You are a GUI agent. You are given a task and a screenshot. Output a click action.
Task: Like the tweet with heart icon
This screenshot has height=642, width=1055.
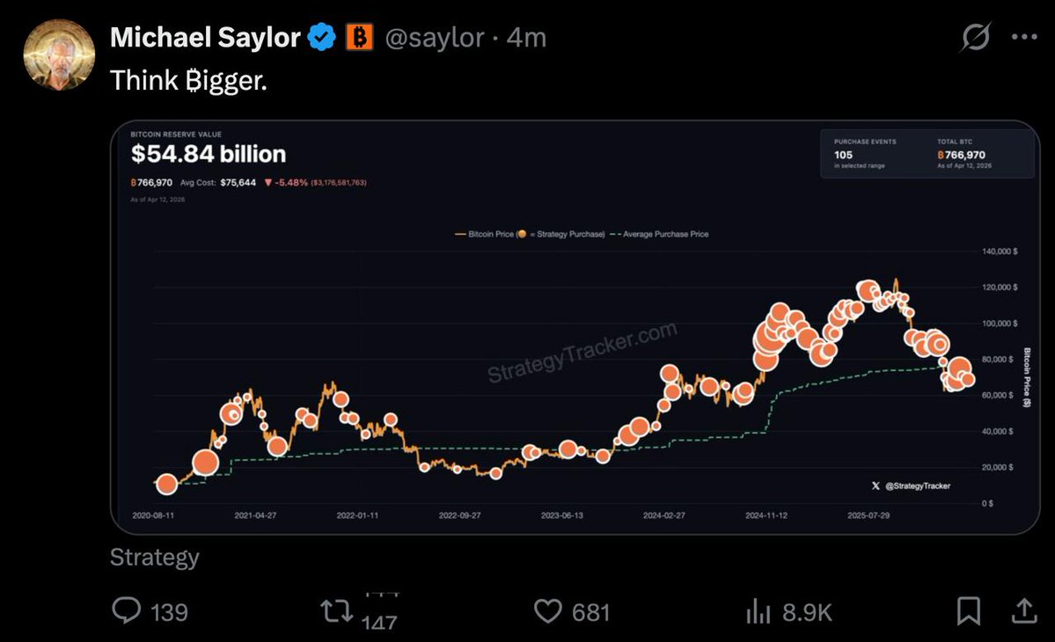coord(548,610)
